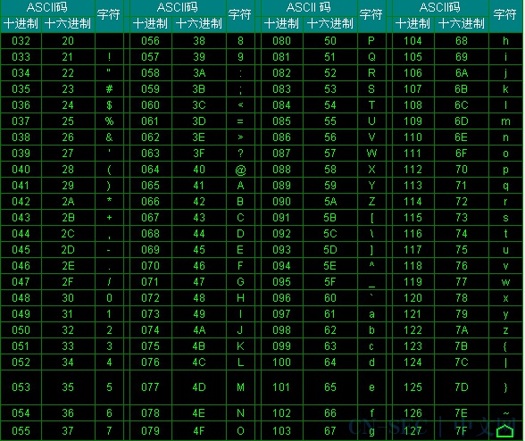525x441 pixels.
Task: Select the house symbol for code 127
Action: pyautogui.click(x=505, y=430)
